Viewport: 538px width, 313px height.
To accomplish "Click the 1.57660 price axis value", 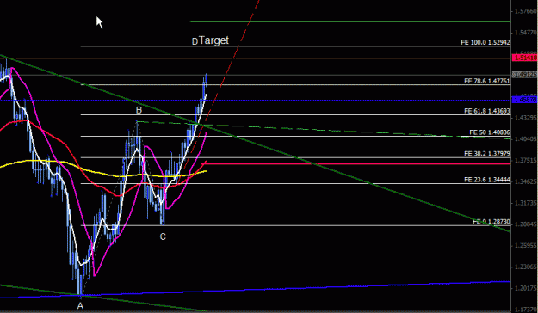I will coord(525,12).
